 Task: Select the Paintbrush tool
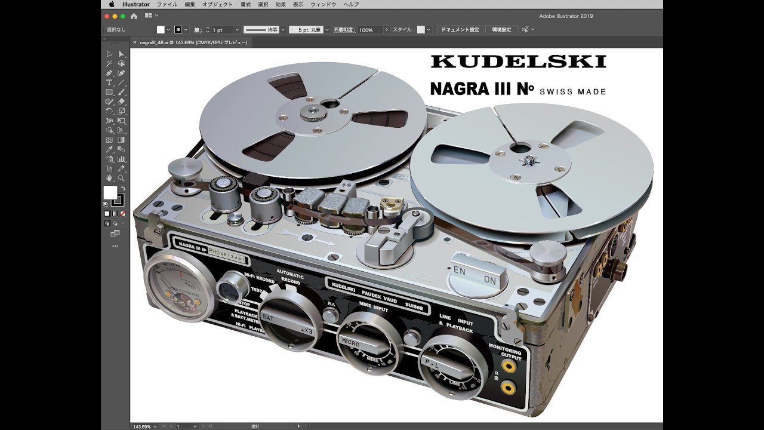point(121,92)
